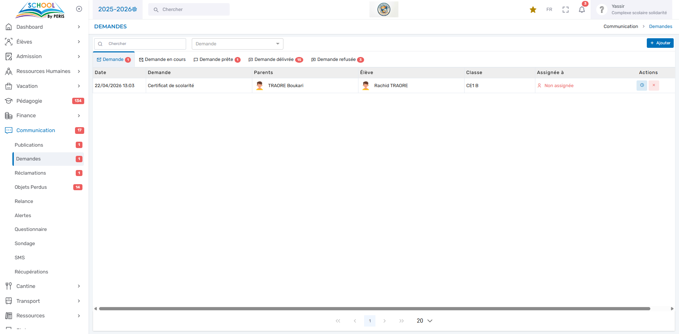
Task: Click the help question mark icon
Action: pos(602,10)
